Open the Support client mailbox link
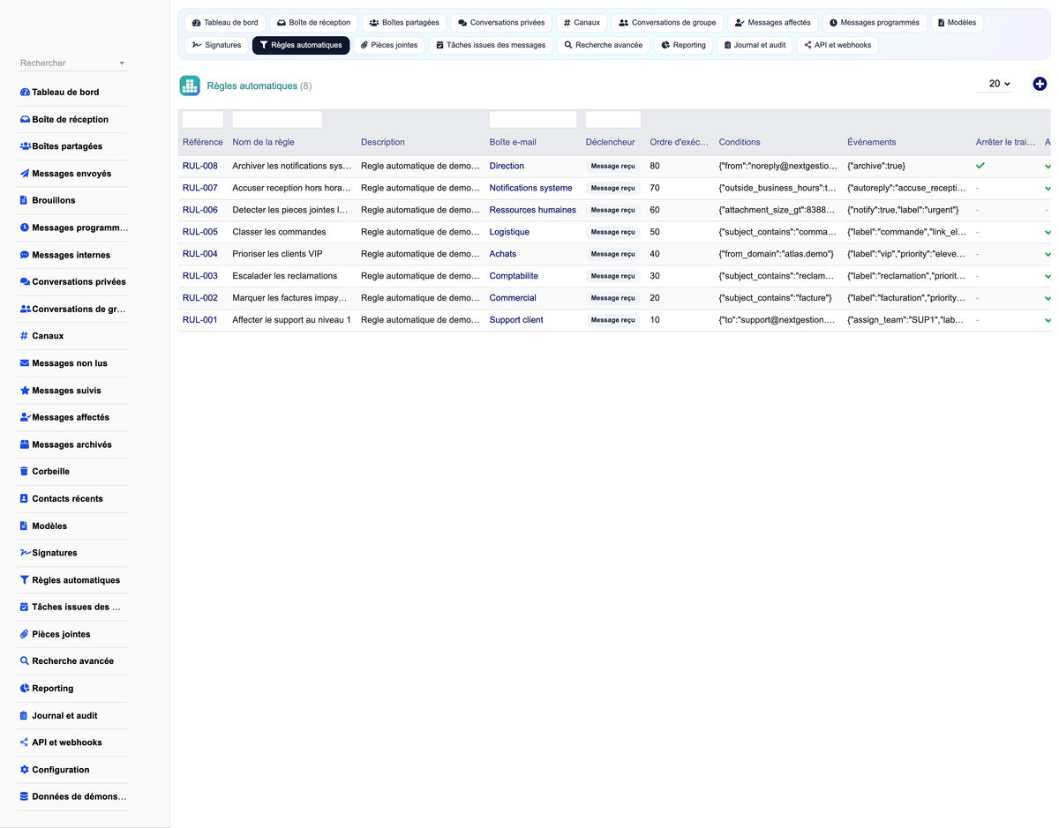The width and height of the screenshot is (1059, 828). [x=516, y=320]
